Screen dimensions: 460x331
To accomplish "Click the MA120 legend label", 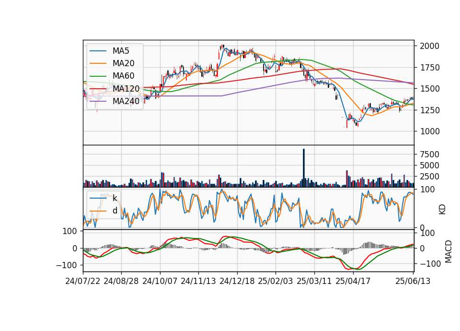I will click(x=126, y=88).
